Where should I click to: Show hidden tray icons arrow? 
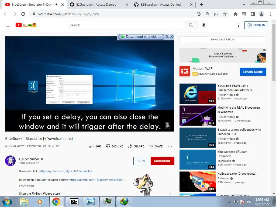[229, 202]
